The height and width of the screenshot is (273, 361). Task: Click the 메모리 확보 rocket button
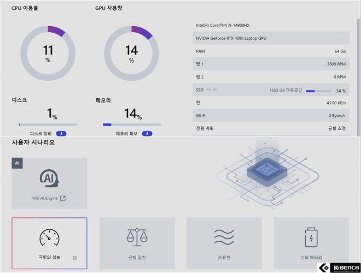click(x=147, y=134)
